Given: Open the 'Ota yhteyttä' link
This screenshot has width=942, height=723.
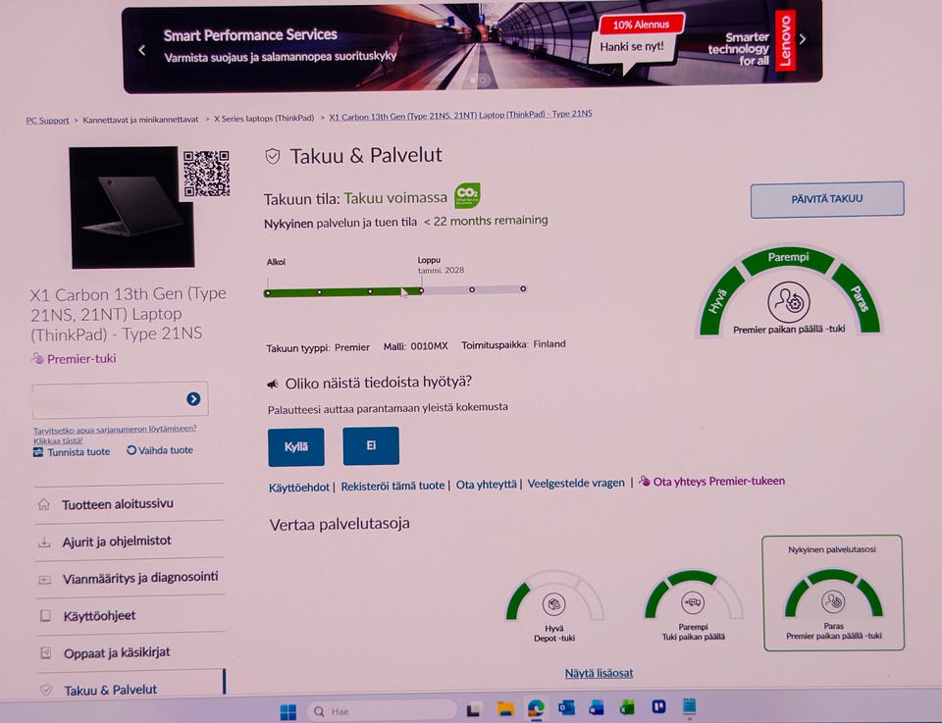Looking at the screenshot, I should pyautogui.click(x=486, y=484).
